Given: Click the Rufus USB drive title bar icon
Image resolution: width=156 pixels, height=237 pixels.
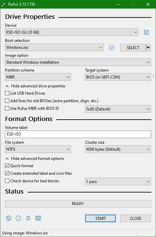Looking at the screenshot, I should click(x=4, y=4).
